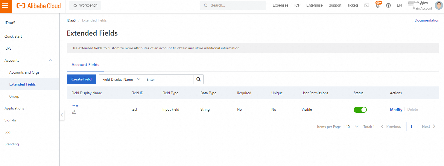The image size is (444, 166).
Task: Click the String data type cell
Action: coord(205,109)
